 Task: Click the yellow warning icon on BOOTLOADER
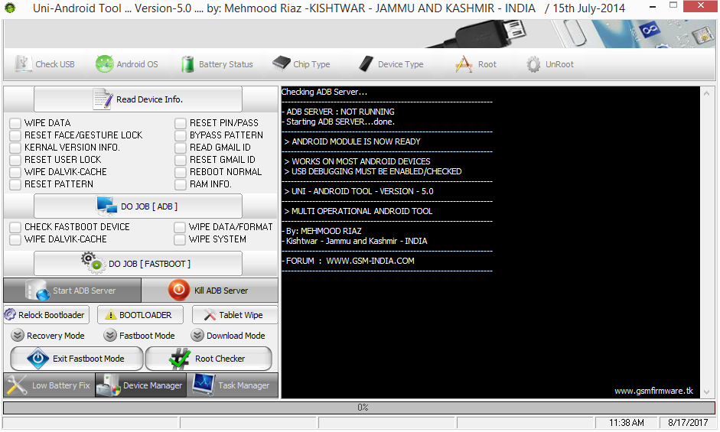click(x=111, y=315)
